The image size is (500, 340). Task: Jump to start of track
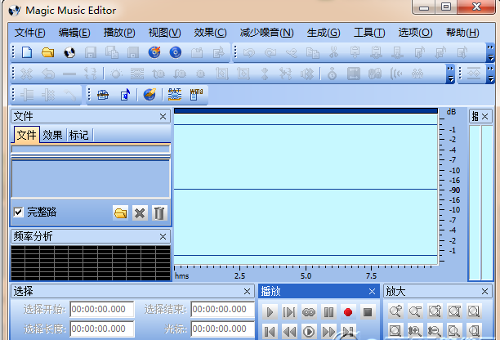pos(270,332)
